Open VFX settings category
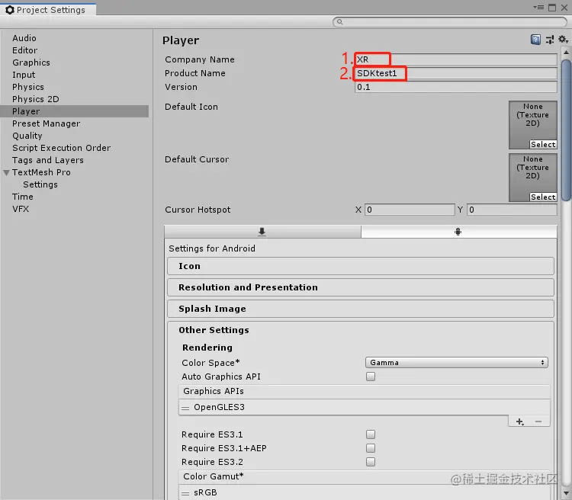Image resolution: width=572 pixels, height=500 pixels. 21,209
